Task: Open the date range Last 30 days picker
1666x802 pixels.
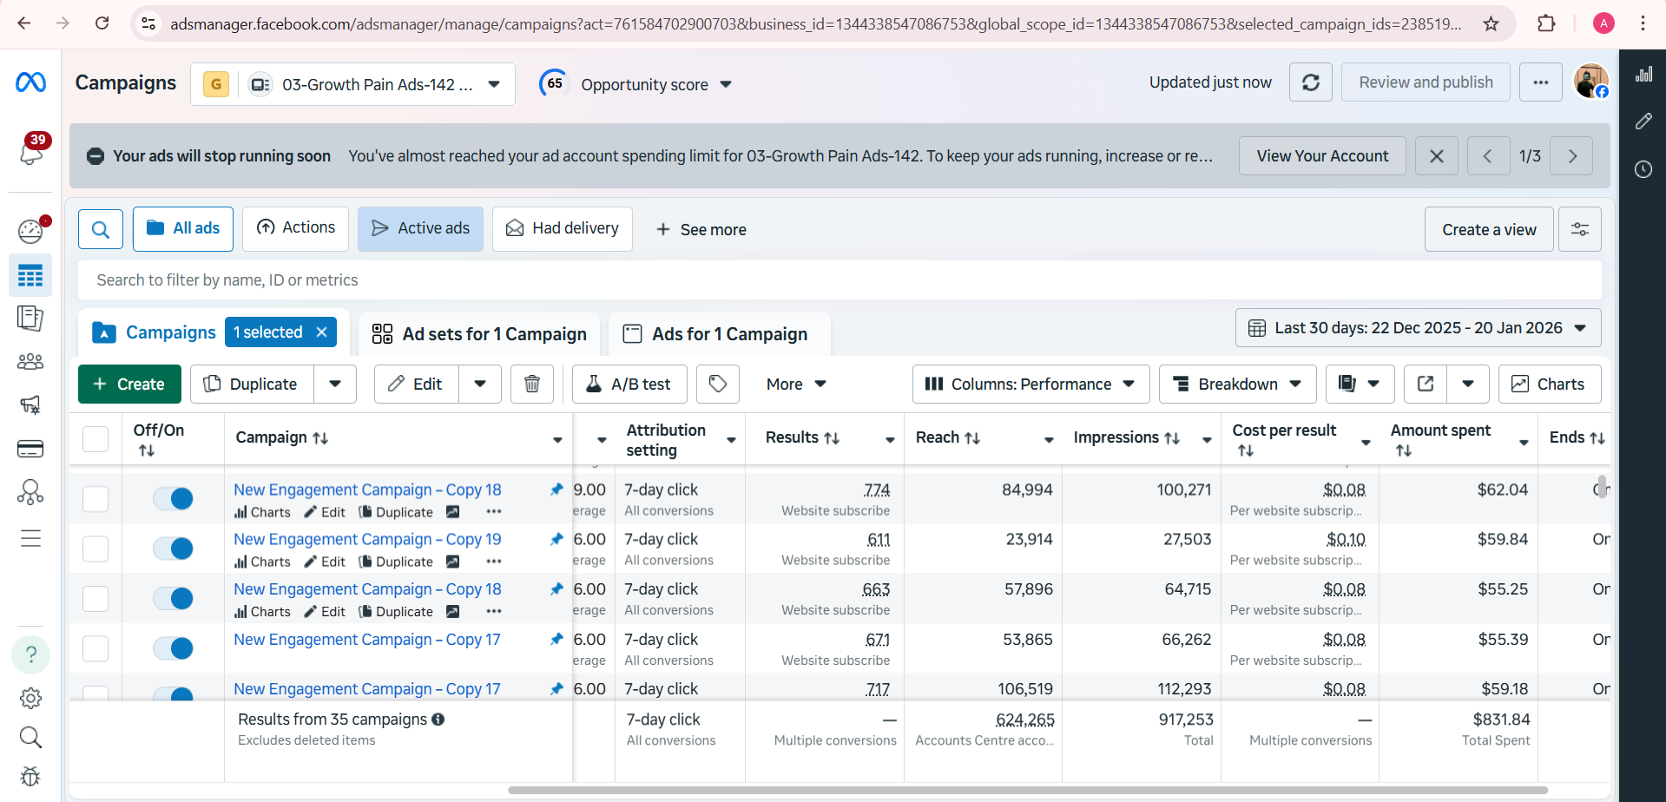Action: tap(1418, 328)
